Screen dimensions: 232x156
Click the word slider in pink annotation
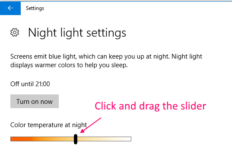[x=194, y=106]
